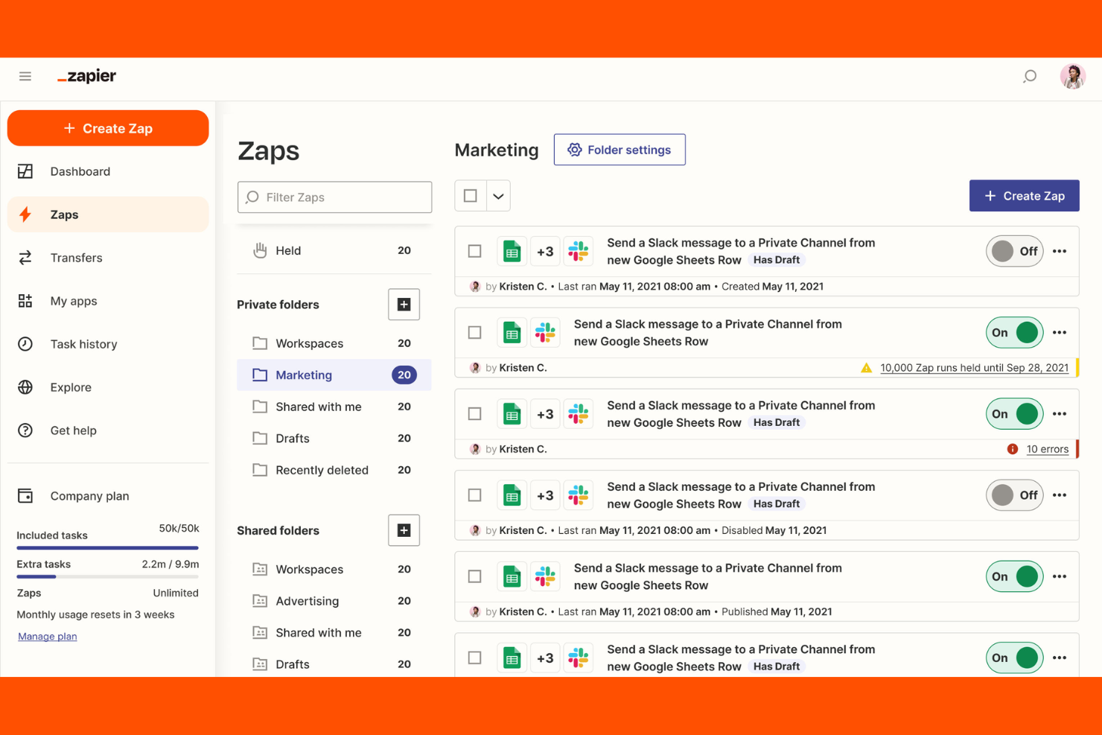Turn on the Zap disabled May 11
The width and height of the screenshot is (1102, 735).
coord(1014,495)
